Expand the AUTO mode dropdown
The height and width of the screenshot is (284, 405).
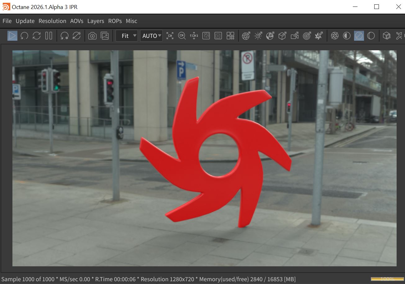[152, 36]
